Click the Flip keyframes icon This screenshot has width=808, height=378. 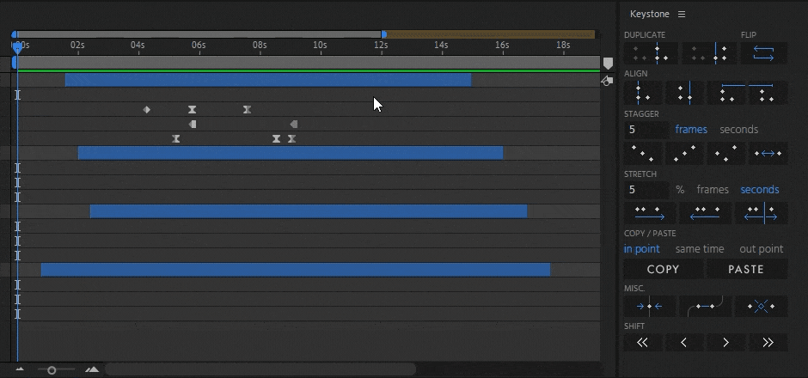pyautogui.click(x=763, y=53)
